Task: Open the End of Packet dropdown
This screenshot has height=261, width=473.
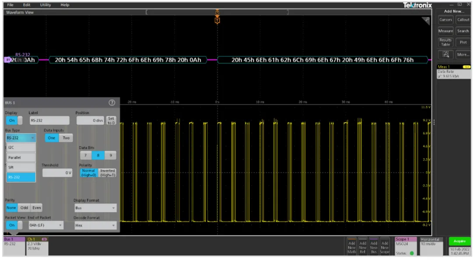Action: tap(46, 225)
